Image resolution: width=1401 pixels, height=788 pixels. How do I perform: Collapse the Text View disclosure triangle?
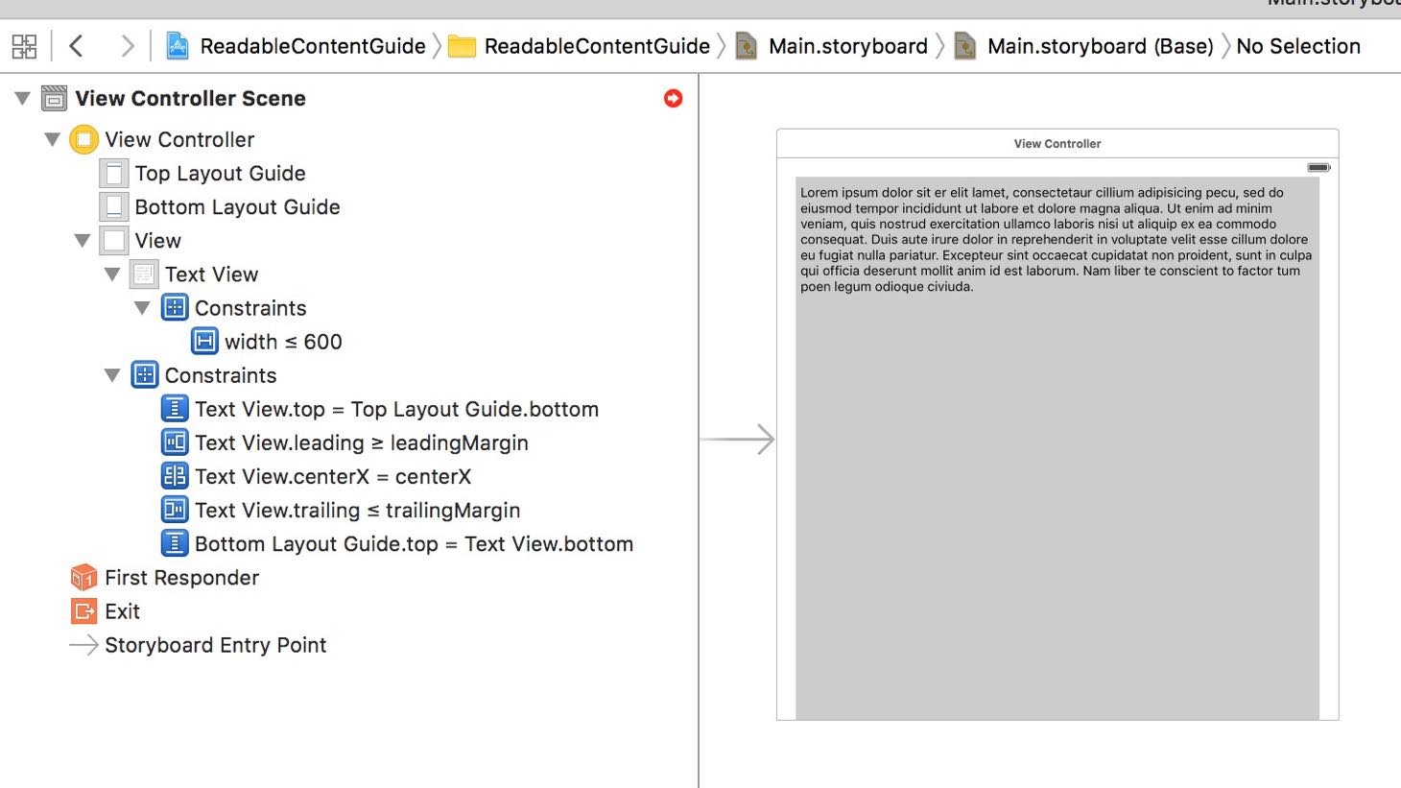112,275
